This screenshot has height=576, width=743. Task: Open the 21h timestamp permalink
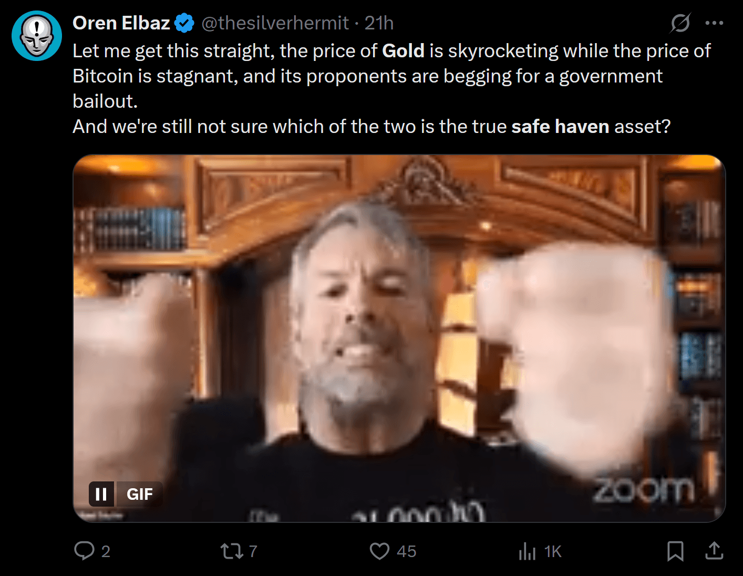point(379,23)
